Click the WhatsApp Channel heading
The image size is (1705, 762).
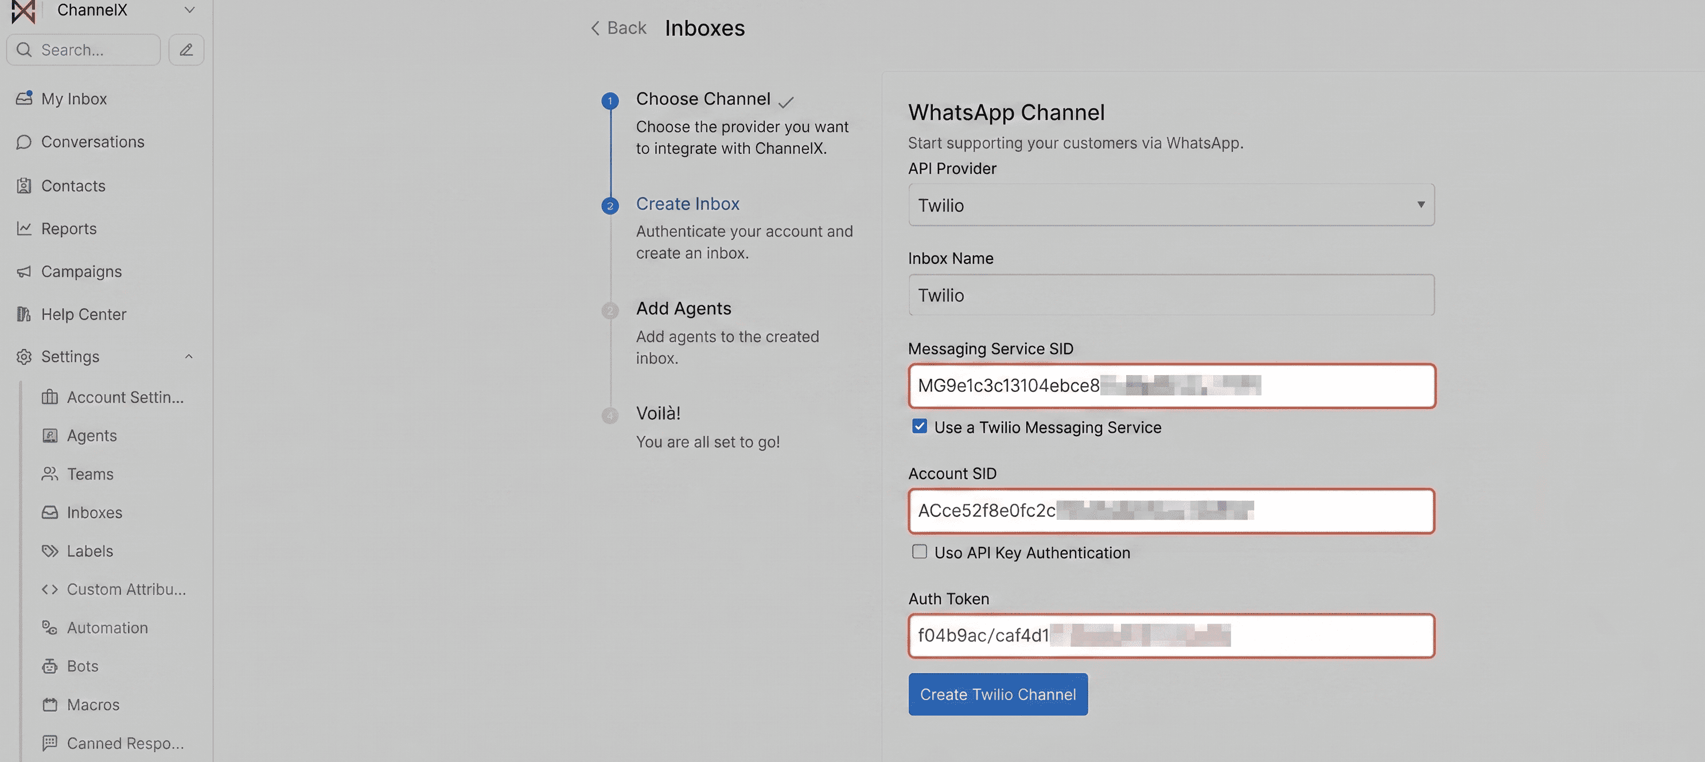click(x=1006, y=112)
